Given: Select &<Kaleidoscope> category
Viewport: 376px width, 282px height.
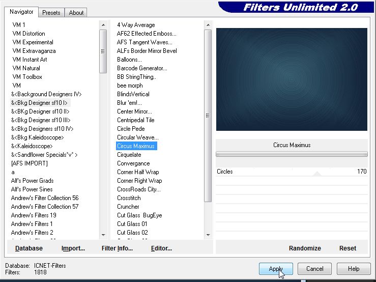Looking at the screenshot, I should point(32,146).
